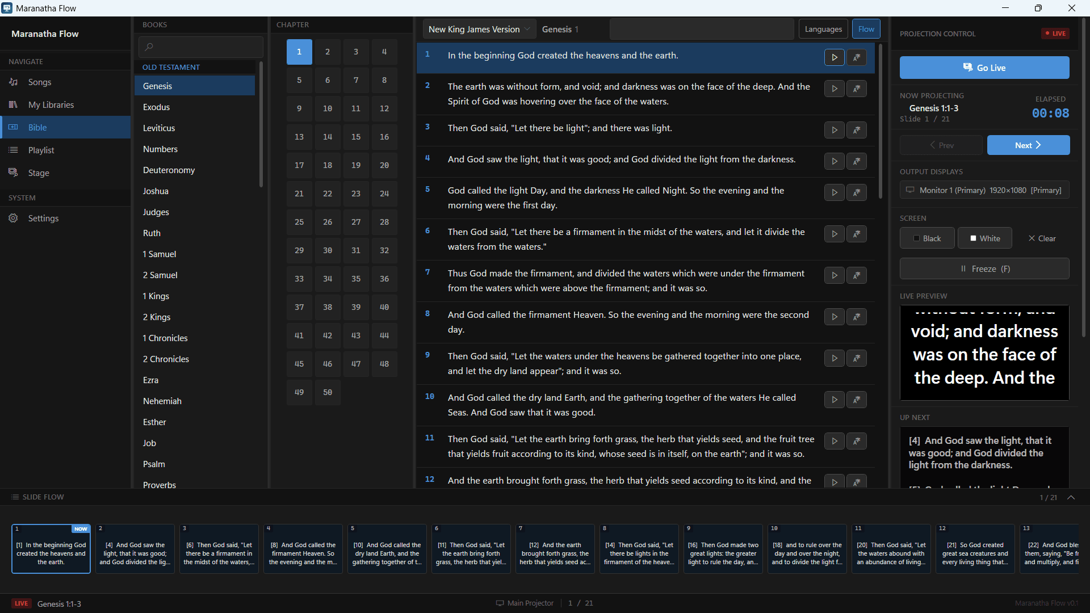
Task: Play verse 7 icon
Action: (x=834, y=275)
